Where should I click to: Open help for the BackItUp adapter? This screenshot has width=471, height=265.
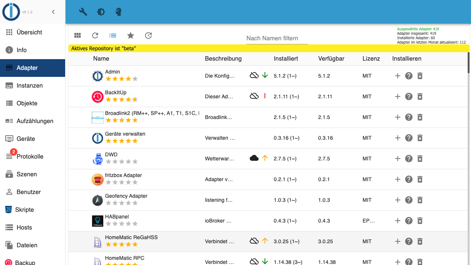pyautogui.click(x=409, y=96)
